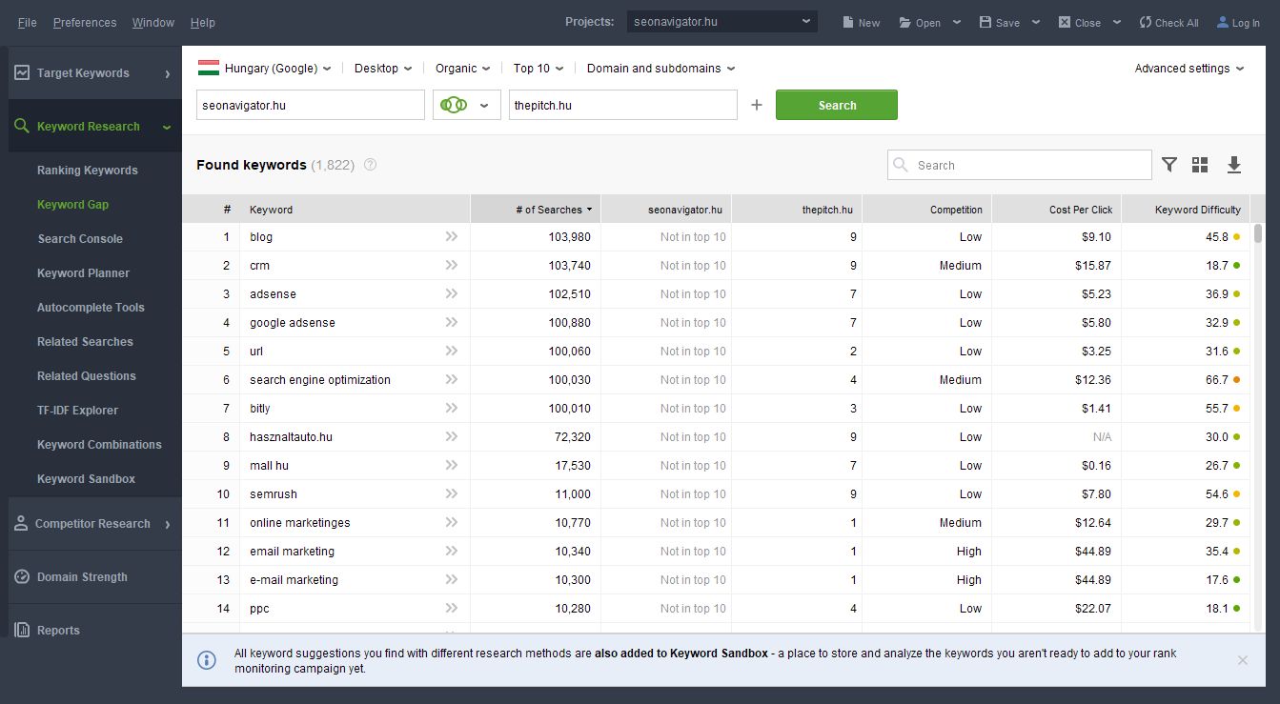Sort by # of Searches column header
1280x704 pixels.
click(x=536, y=209)
